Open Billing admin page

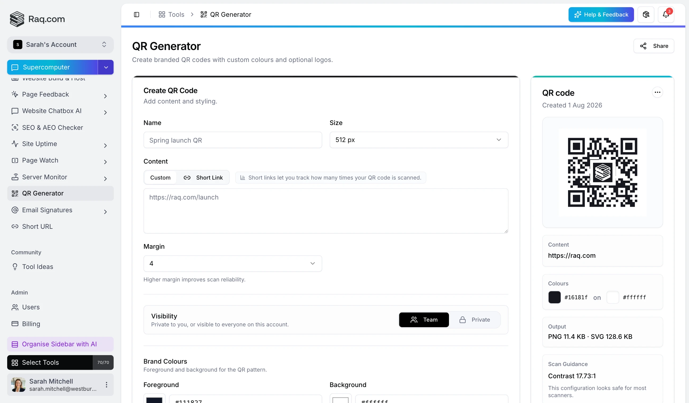pyautogui.click(x=60, y=324)
